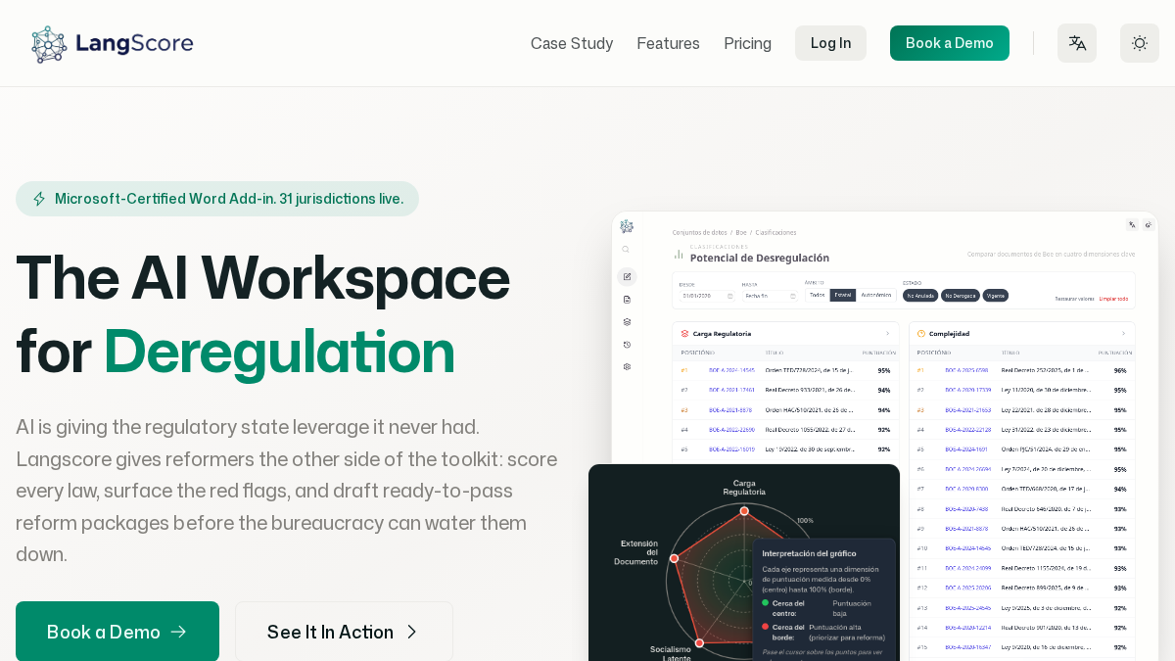The width and height of the screenshot is (1175, 661).
Task: Expand the Carga Regulatoria card chevron
Action: [887, 334]
